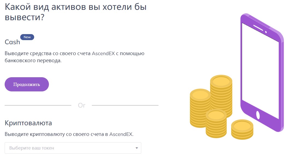Click the token selector's dropdown arrow
291x161 pixels.
pos(137,148)
